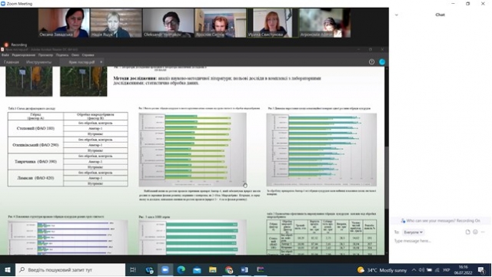Viewport: 492px width, 277px height.
Task: Select Оксана Завадська's video thumbnail
Action: pos(64,23)
